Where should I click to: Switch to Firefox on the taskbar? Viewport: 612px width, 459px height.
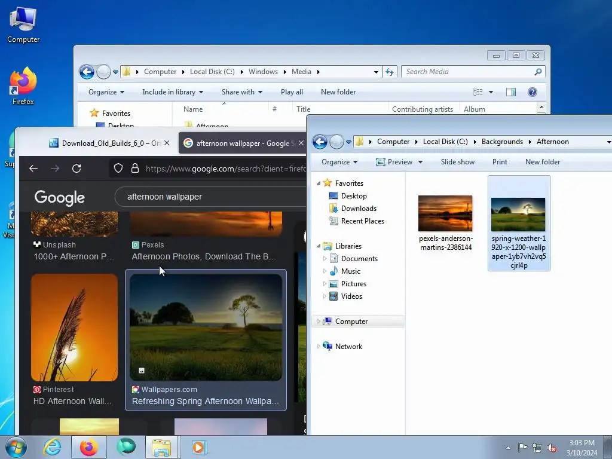coord(89,447)
